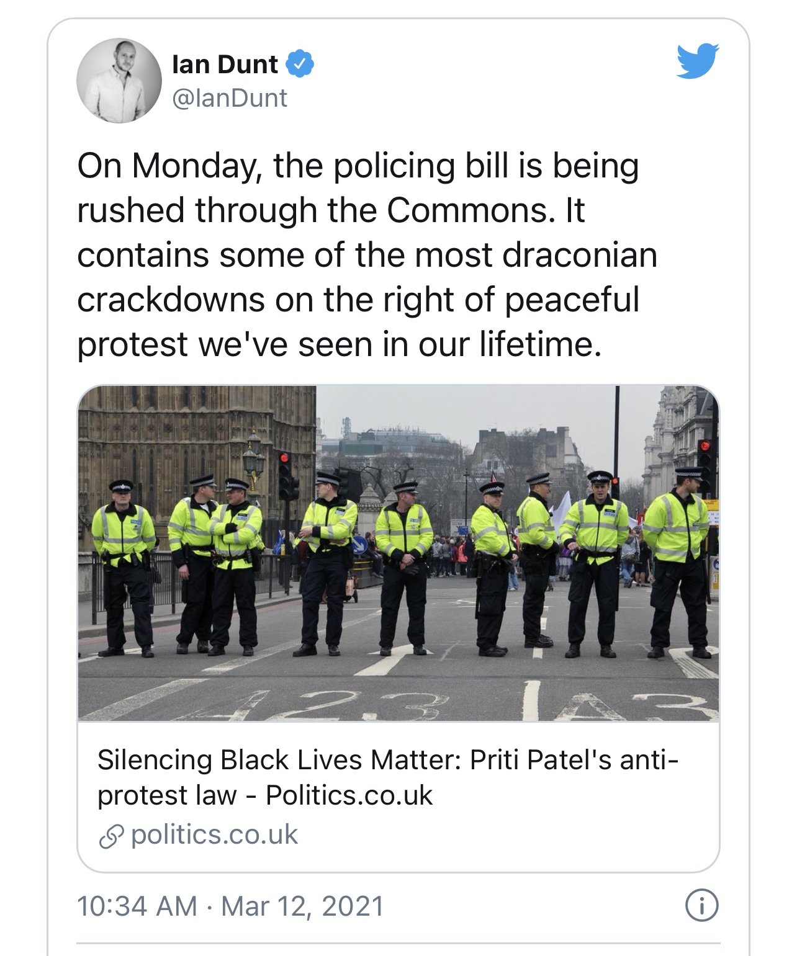Screen dimensions: 797x956
Task: Open the display name "Ian Dunt"
Action: pyautogui.click(x=225, y=65)
